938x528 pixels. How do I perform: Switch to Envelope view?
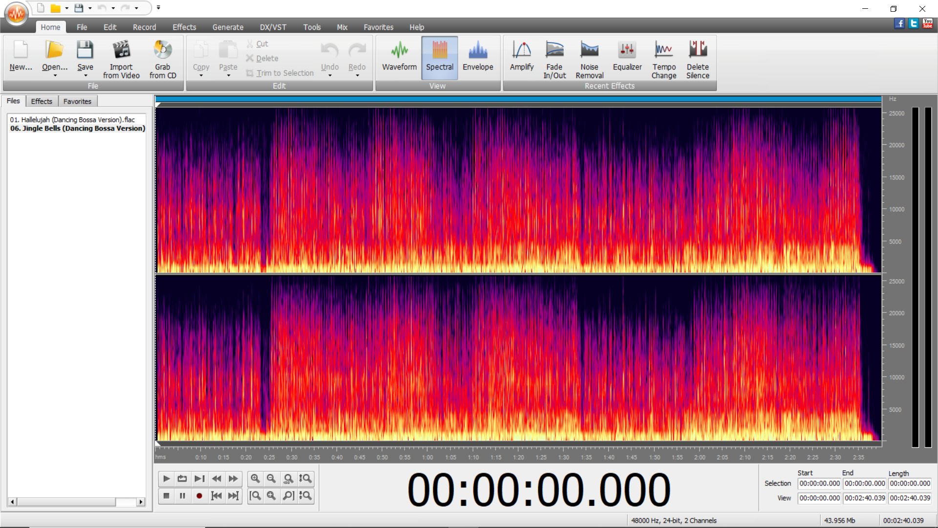click(477, 56)
